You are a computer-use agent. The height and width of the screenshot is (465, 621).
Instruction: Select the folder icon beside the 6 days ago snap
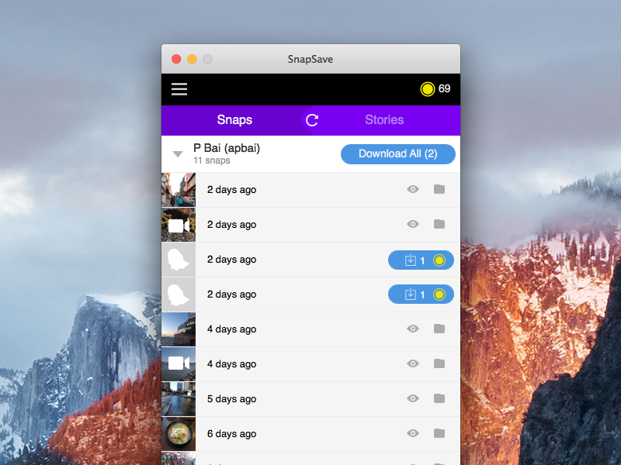pyautogui.click(x=439, y=433)
